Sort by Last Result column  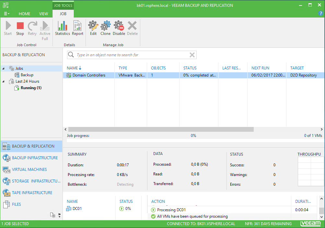coord(232,68)
